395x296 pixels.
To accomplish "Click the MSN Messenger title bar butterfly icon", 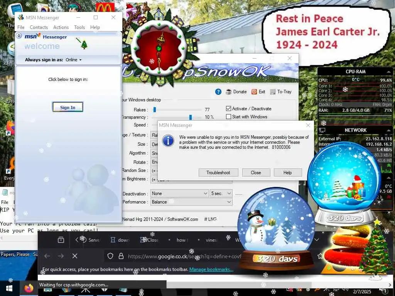I will pos(21,18).
